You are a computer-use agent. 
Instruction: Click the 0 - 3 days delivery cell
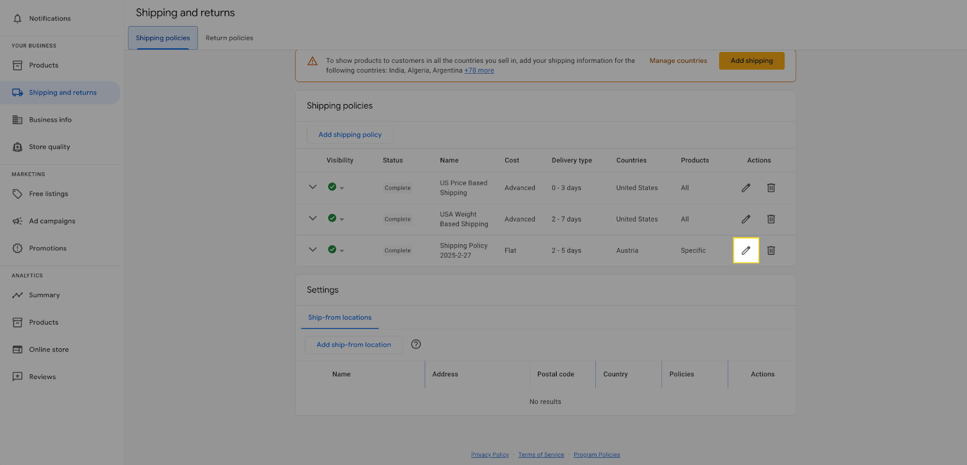(x=566, y=188)
